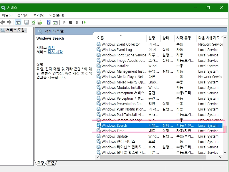Select the Windows Installer row

159,66
